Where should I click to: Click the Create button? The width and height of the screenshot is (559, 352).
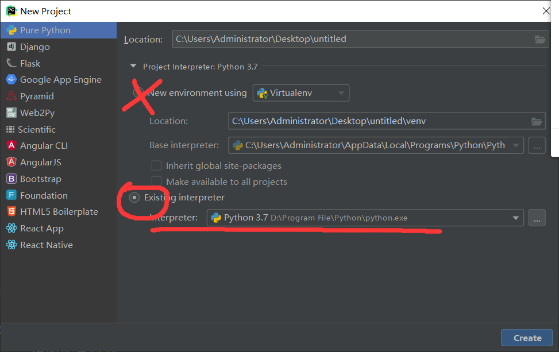coord(527,338)
